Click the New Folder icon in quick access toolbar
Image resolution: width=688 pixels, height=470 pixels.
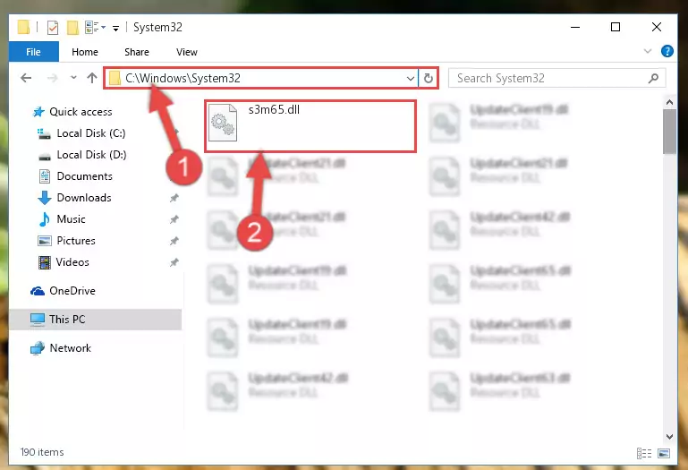[x=72, y=27]
